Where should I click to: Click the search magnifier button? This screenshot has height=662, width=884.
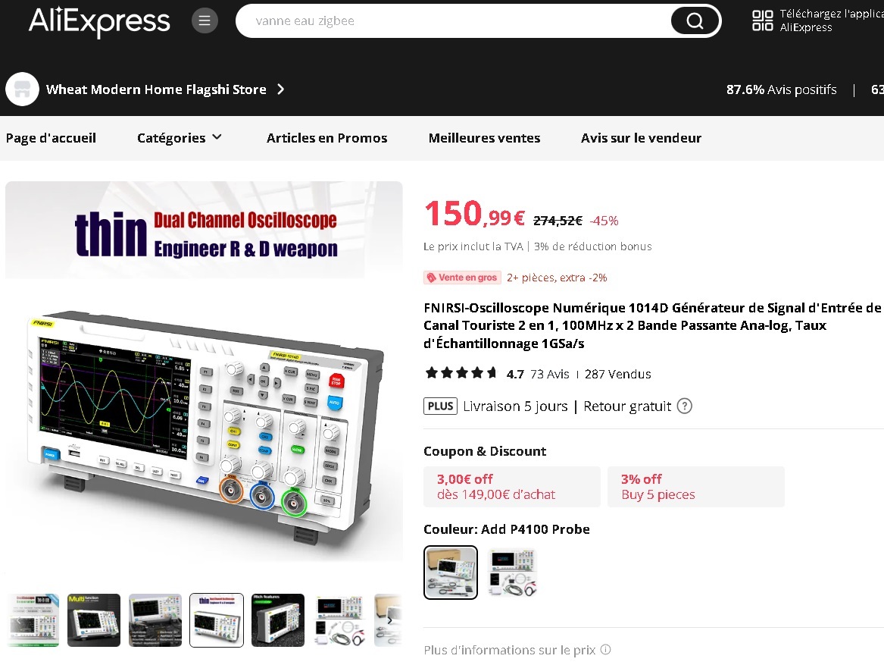pos(695,21)
